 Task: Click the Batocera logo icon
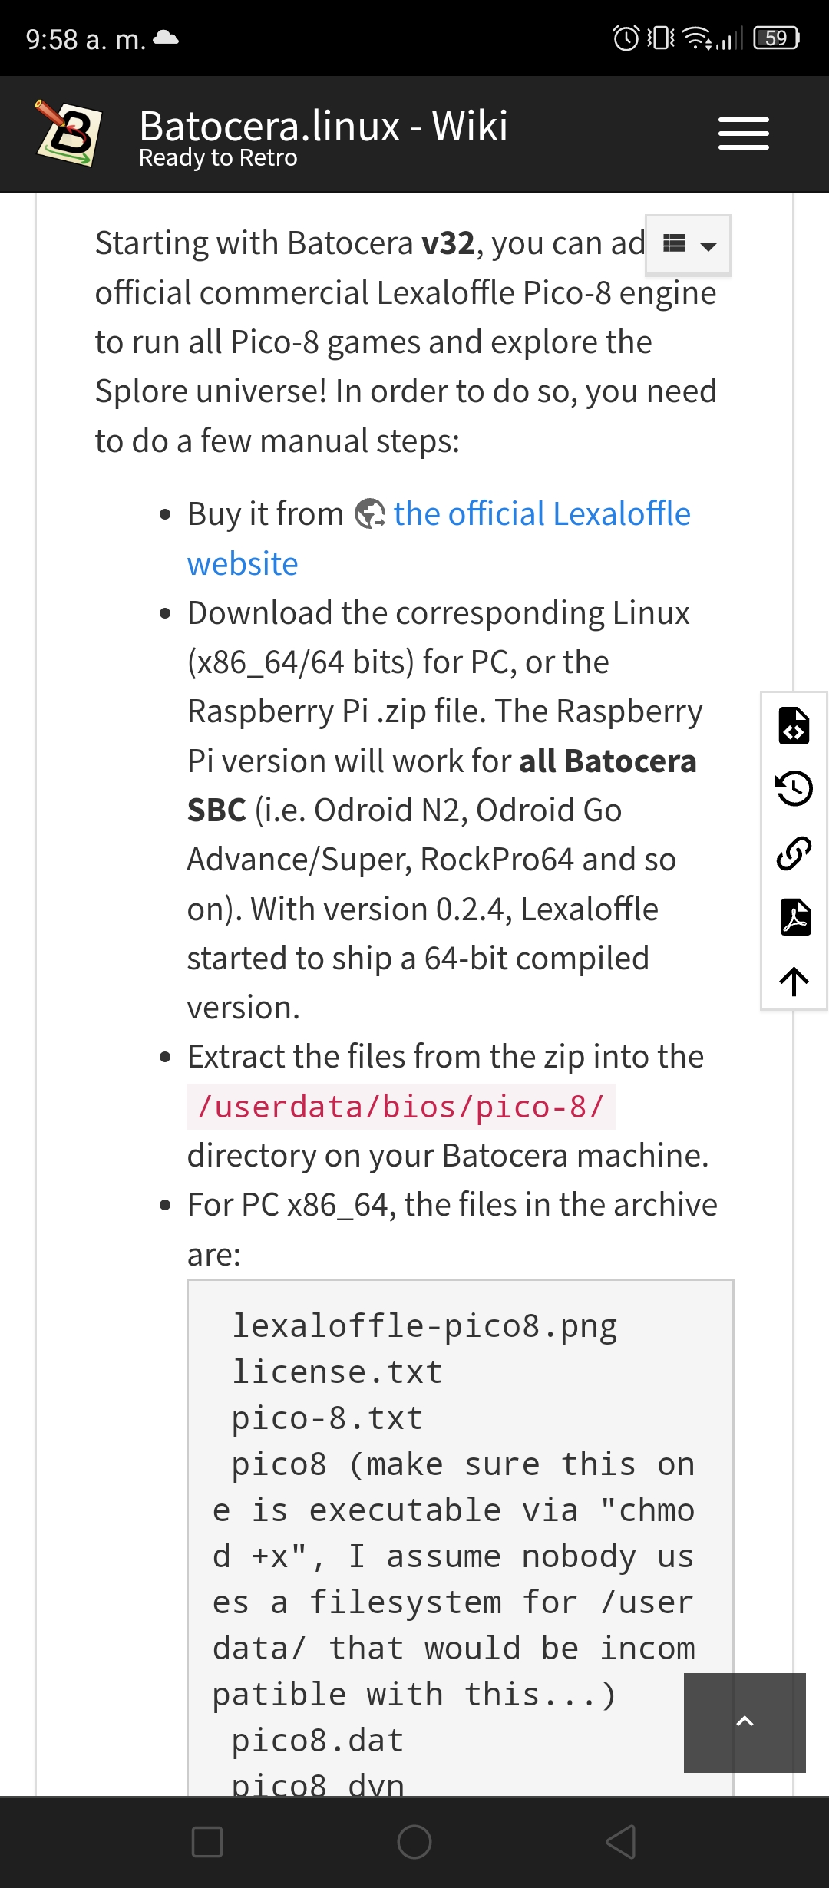point(69,134)
